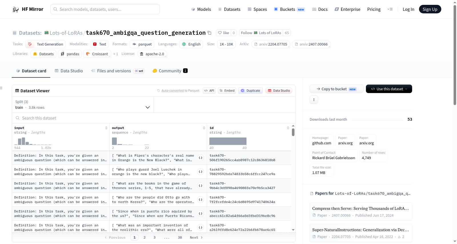Copy dataset name with the copy icon
Viewport: 457px width, 244px height.
209,33
